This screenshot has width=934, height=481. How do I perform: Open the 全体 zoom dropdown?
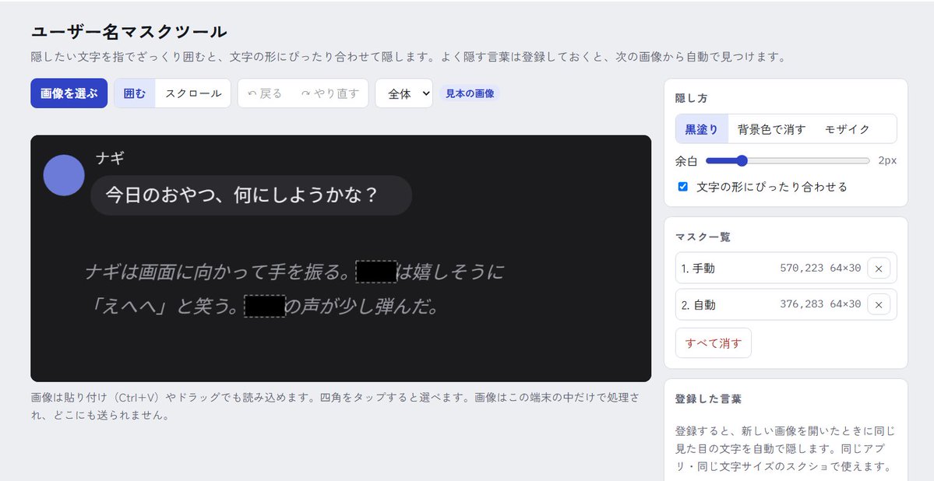(404, 93)
